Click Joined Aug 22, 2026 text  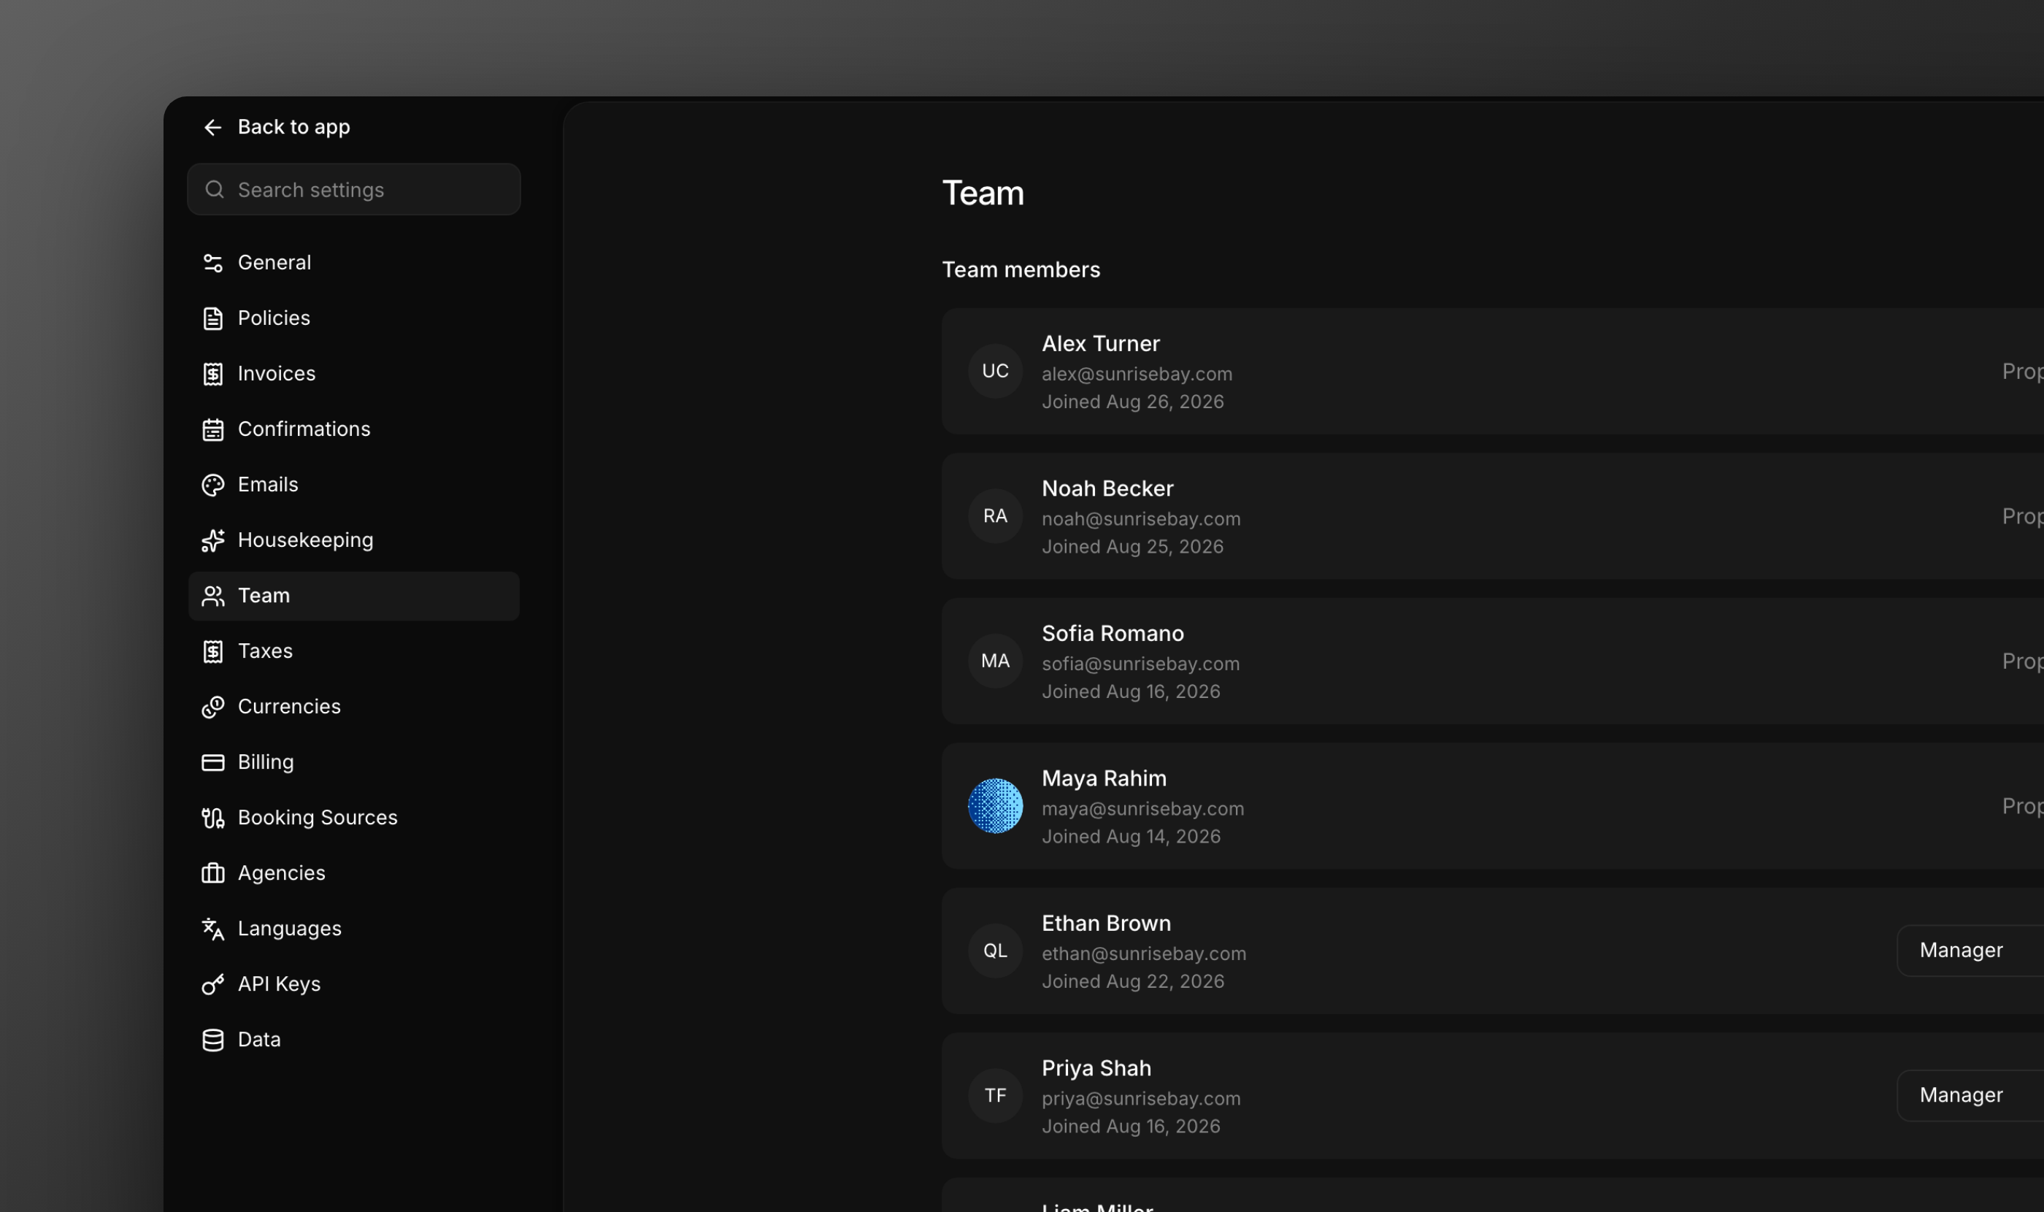coord(1133,982)
